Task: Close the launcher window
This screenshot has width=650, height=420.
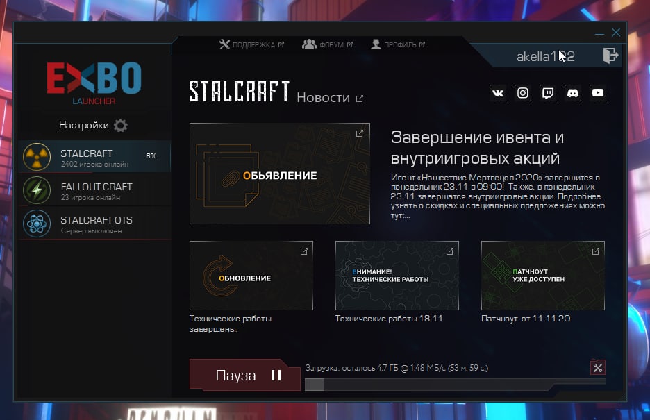Action: (x=616, y=33)
